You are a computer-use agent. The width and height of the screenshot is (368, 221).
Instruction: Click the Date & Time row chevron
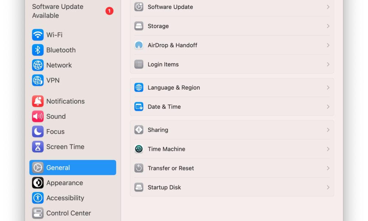pyautogui.click(x=328, y=106)
